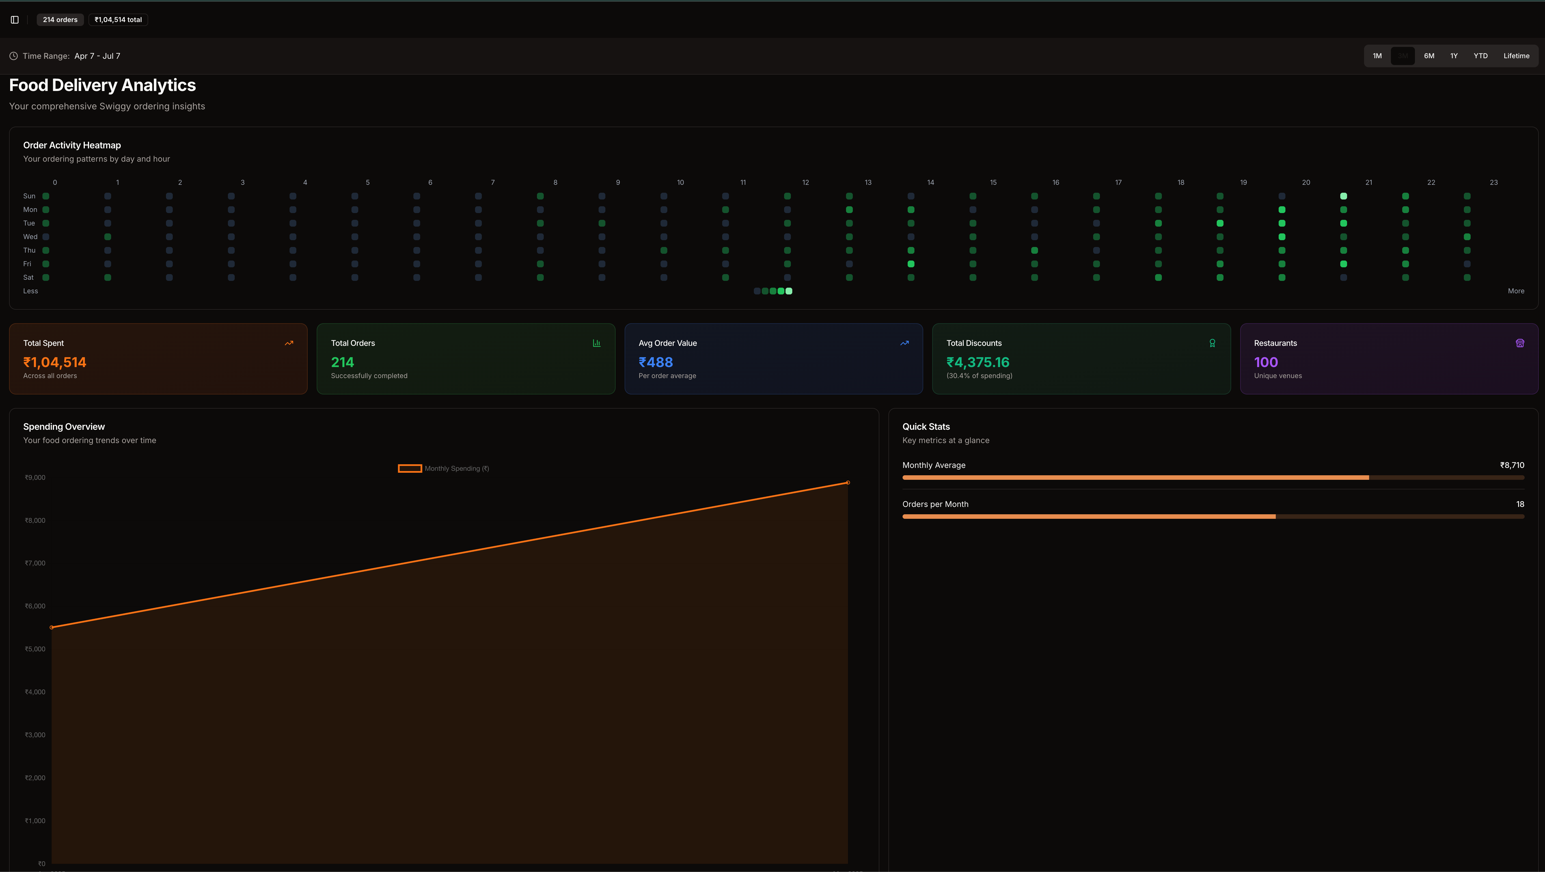1545x872 pixels.
Task: Click the bar chart icon on Total Orders card
Action: pos(597,343)
